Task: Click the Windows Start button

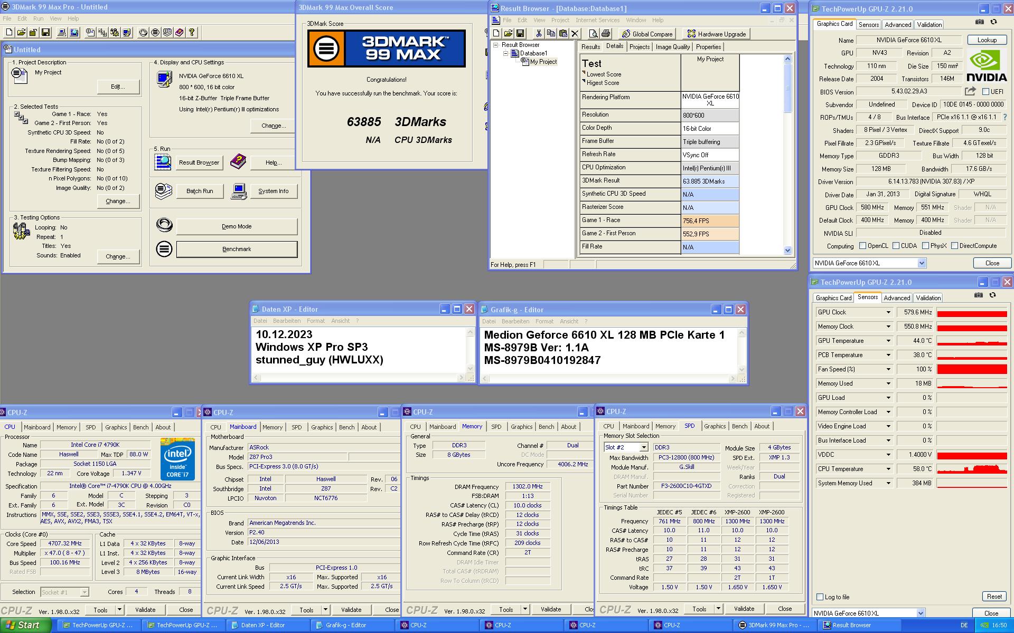Action: (25, 625)
